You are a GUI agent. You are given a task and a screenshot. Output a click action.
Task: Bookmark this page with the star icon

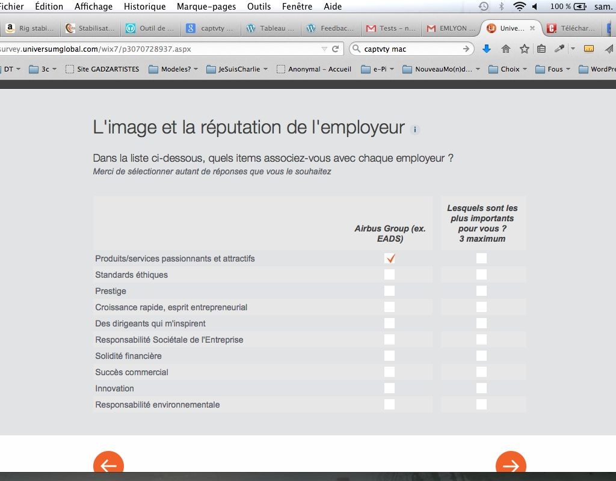coord(524,49)
